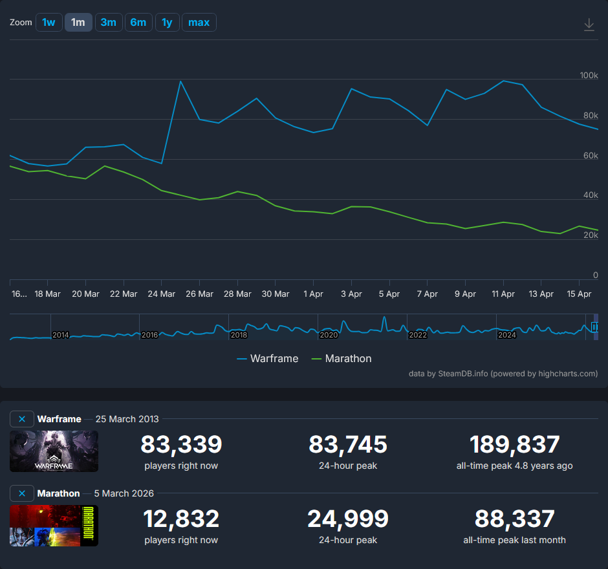Click the 100k y-axis label
Image resolution: width=608 pixels, height=569 pixels.
589,75
